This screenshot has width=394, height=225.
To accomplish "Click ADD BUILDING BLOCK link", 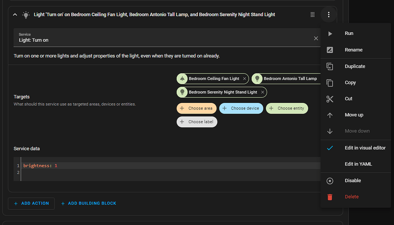I will 88,203.
